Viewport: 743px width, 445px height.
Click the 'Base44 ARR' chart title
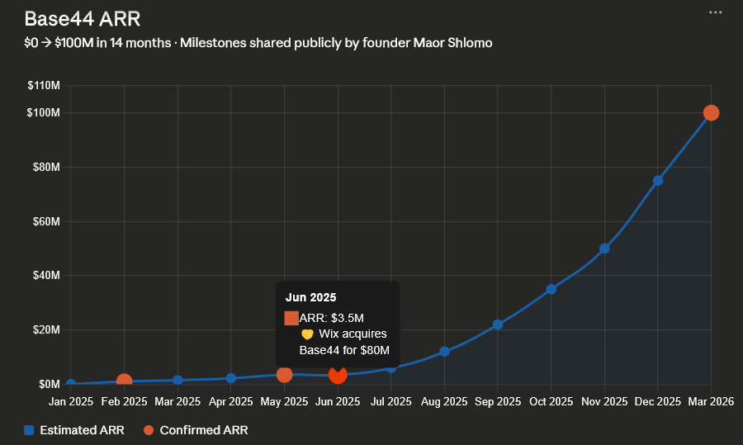coord(83,19)
